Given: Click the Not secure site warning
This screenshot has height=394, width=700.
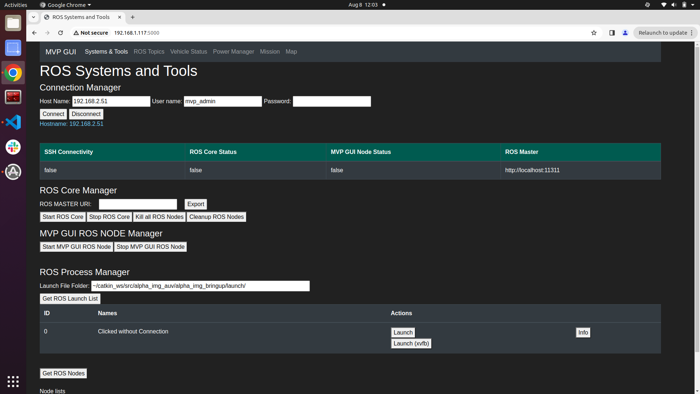Looking at the screenshot, I should pos(91,33).
